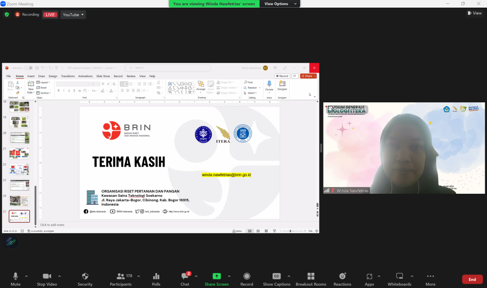Open the Layout dropdown in Slides group

click(43, 82)
